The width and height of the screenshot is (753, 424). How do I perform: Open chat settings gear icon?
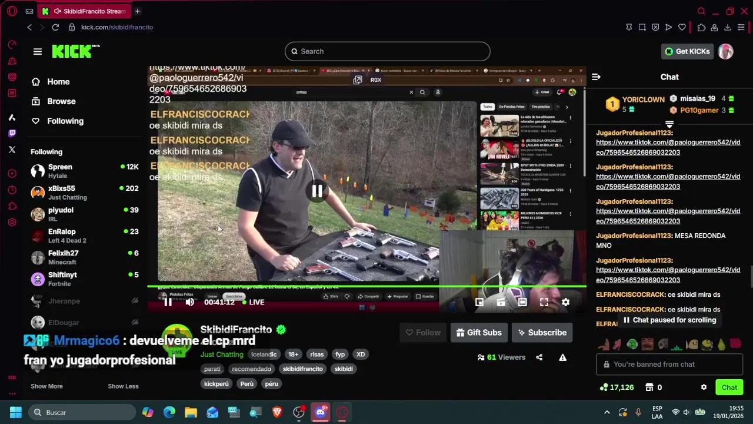[704, 387]
